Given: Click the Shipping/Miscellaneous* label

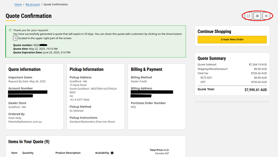Looking at the screenshot, I should [x=213, y=69].
